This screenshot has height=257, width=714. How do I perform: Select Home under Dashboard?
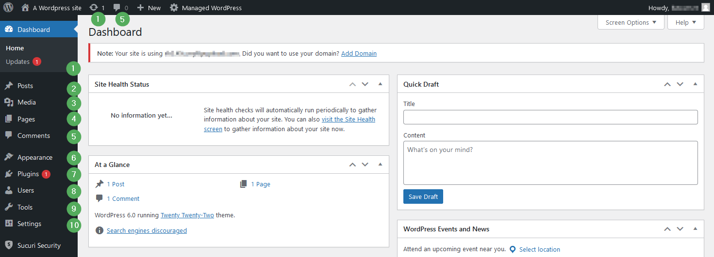[15, 48]
